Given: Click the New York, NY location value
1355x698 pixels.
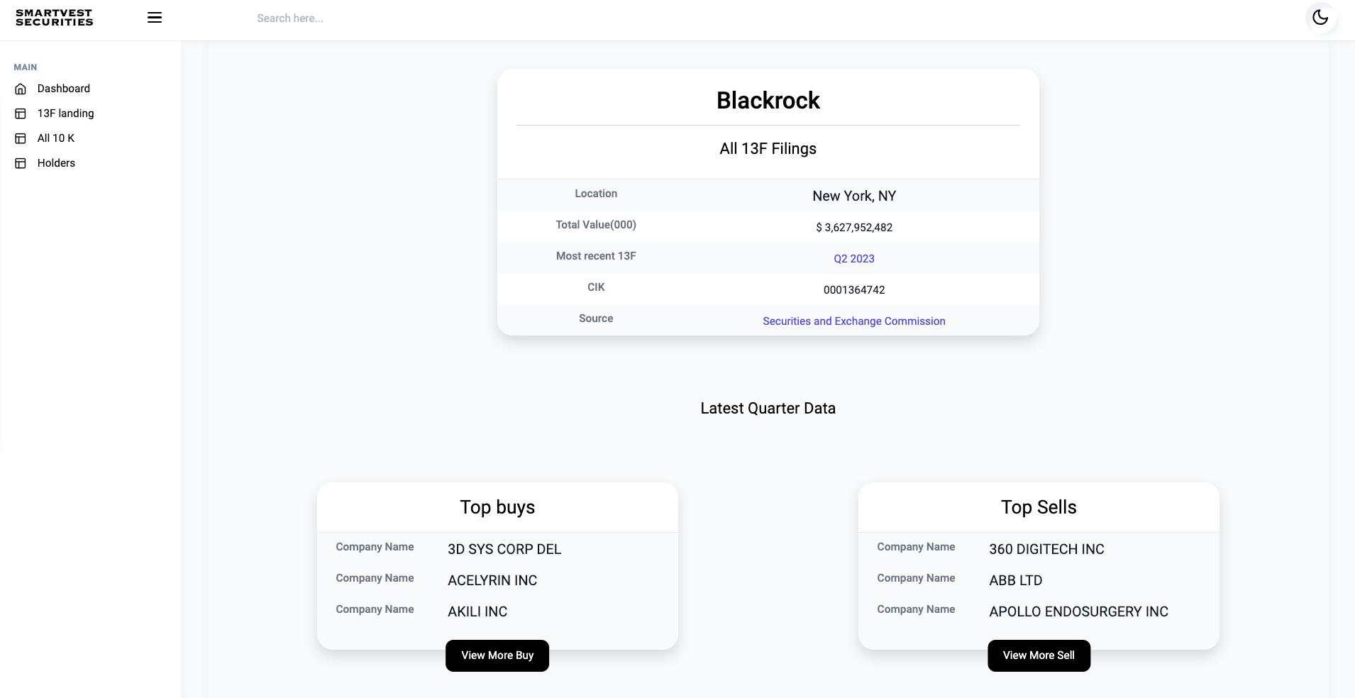Looking at the screenshot, I should click(x=854, y=196).
